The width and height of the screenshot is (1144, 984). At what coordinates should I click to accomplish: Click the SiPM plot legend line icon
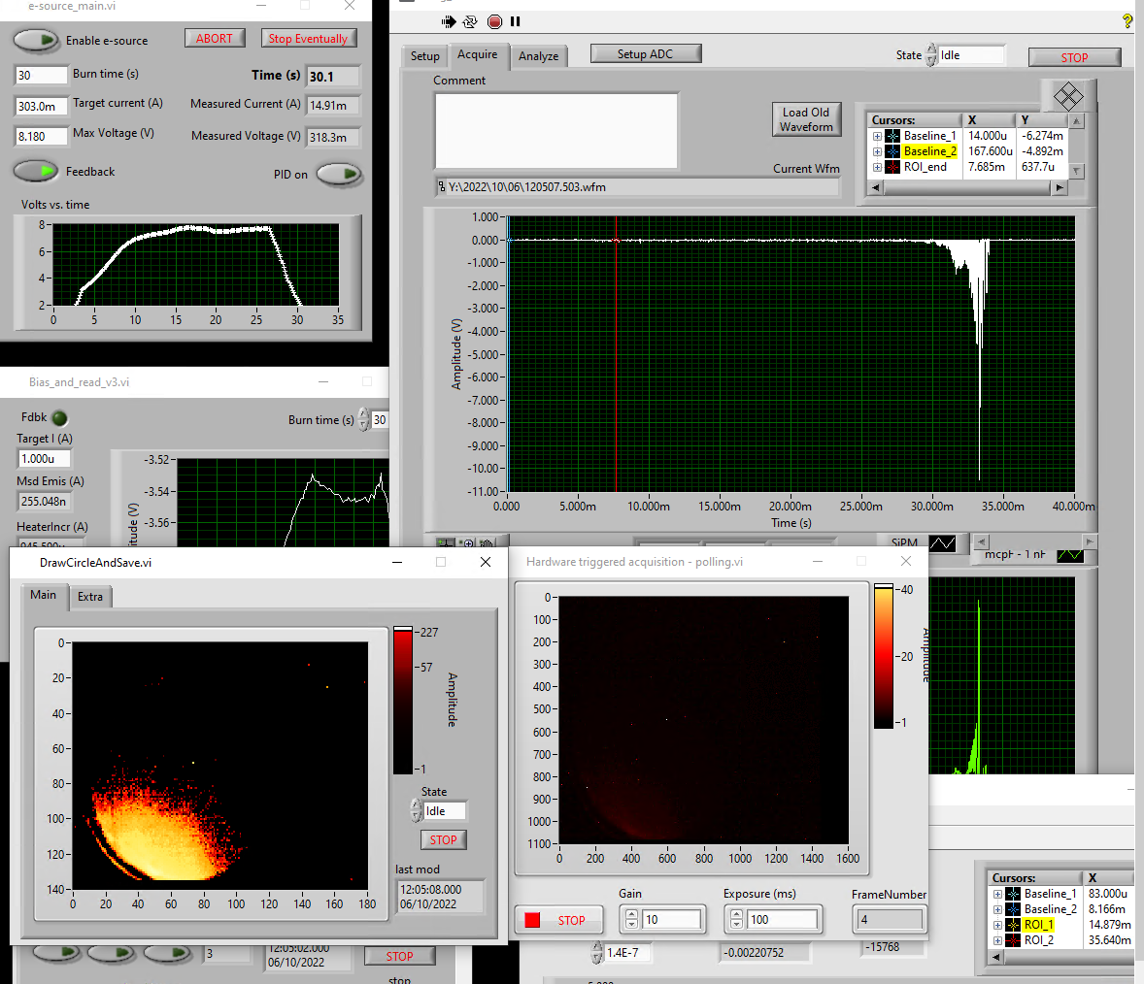coord(942,543)
